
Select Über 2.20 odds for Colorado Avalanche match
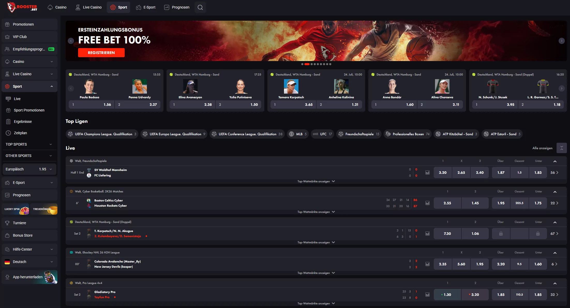501,264
